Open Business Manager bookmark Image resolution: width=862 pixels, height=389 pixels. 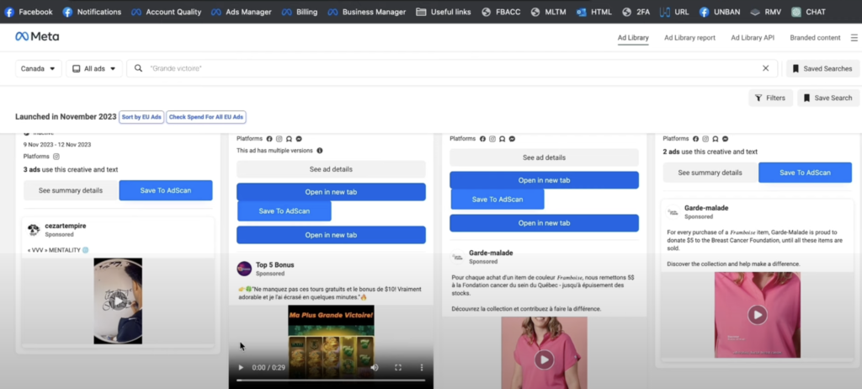(367, 12)
